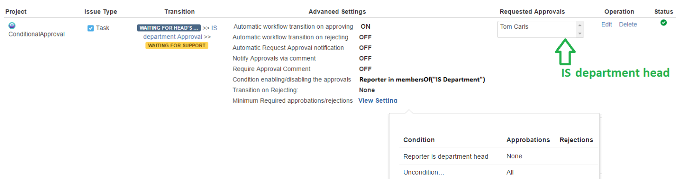Click the Advanced Settings column header
678x181 pixels.
click(x=337, y=12)
